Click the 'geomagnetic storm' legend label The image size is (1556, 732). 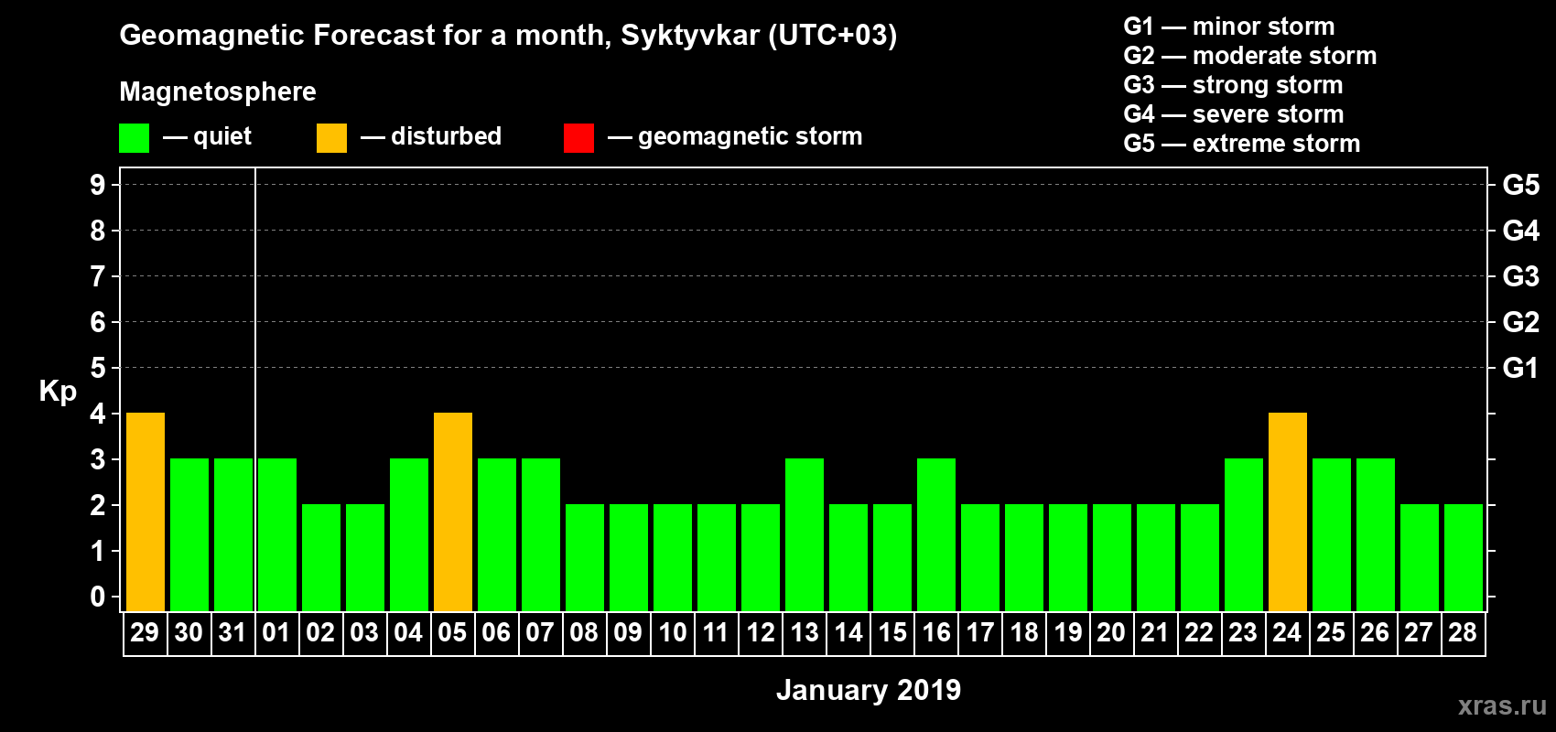tap(751, 136)
